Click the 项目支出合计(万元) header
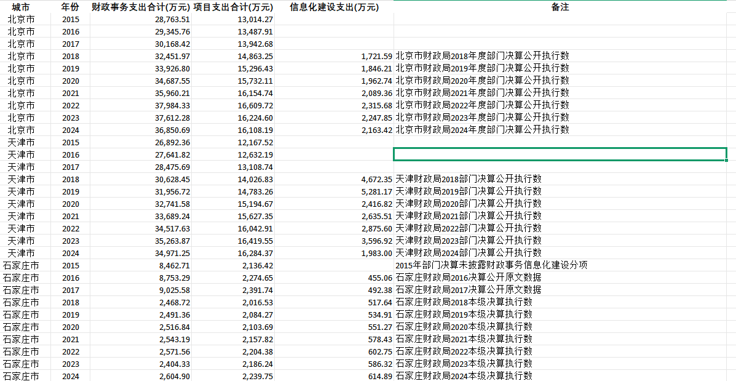This screenshot has width=736, height=381. click(233, 7)
